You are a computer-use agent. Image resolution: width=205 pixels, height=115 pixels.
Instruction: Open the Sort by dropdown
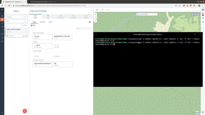click(24, 26)
